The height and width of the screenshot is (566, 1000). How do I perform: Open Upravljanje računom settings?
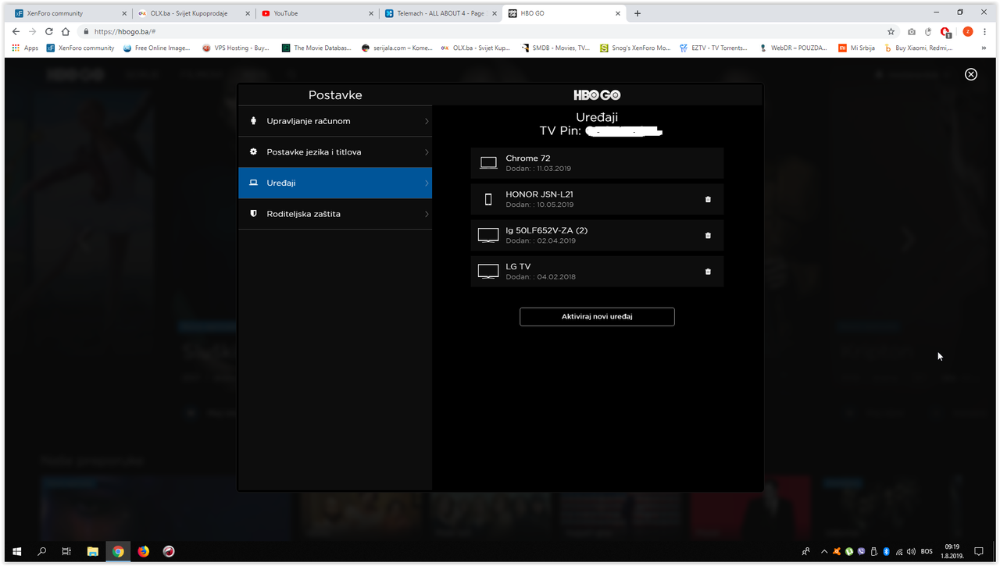coord(335,121)
